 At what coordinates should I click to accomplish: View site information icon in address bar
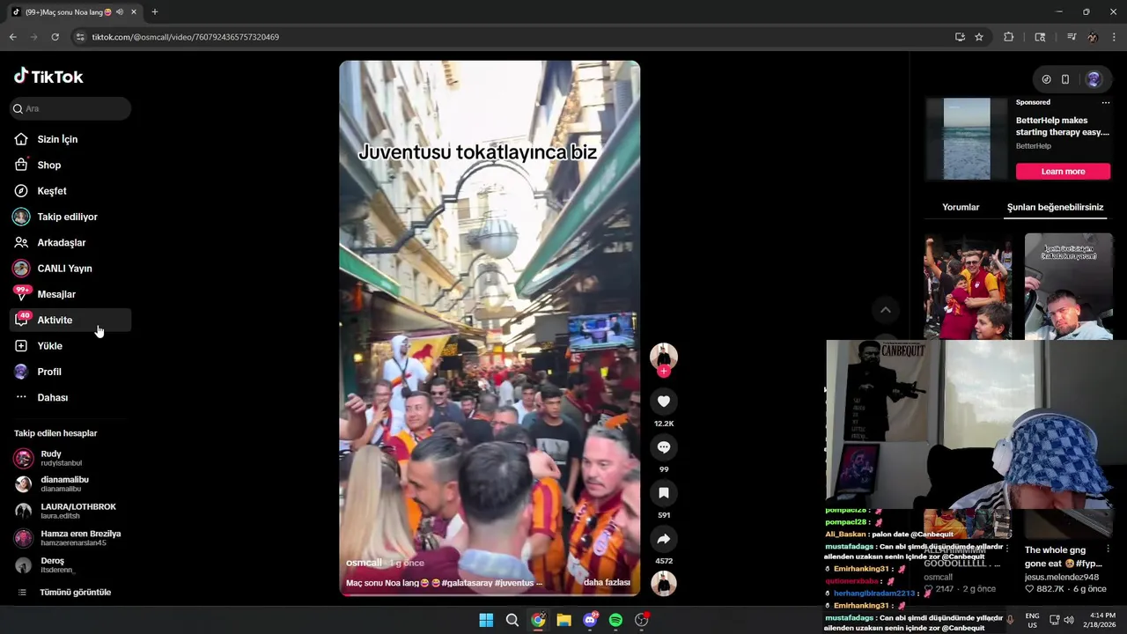80,37
